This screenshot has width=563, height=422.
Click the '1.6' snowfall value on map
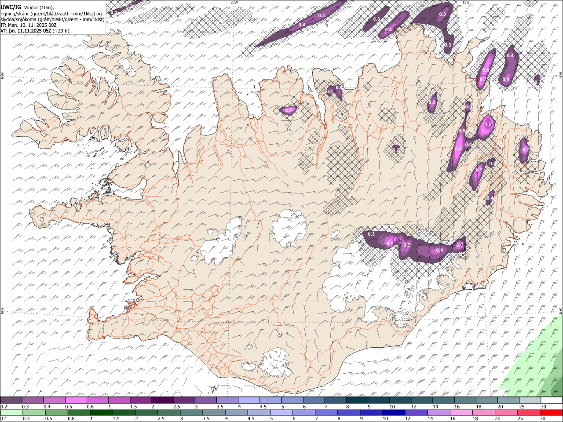tap(488, 125)
